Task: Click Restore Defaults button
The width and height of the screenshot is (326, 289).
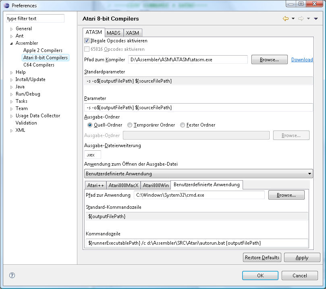Action: coord(262,258)
